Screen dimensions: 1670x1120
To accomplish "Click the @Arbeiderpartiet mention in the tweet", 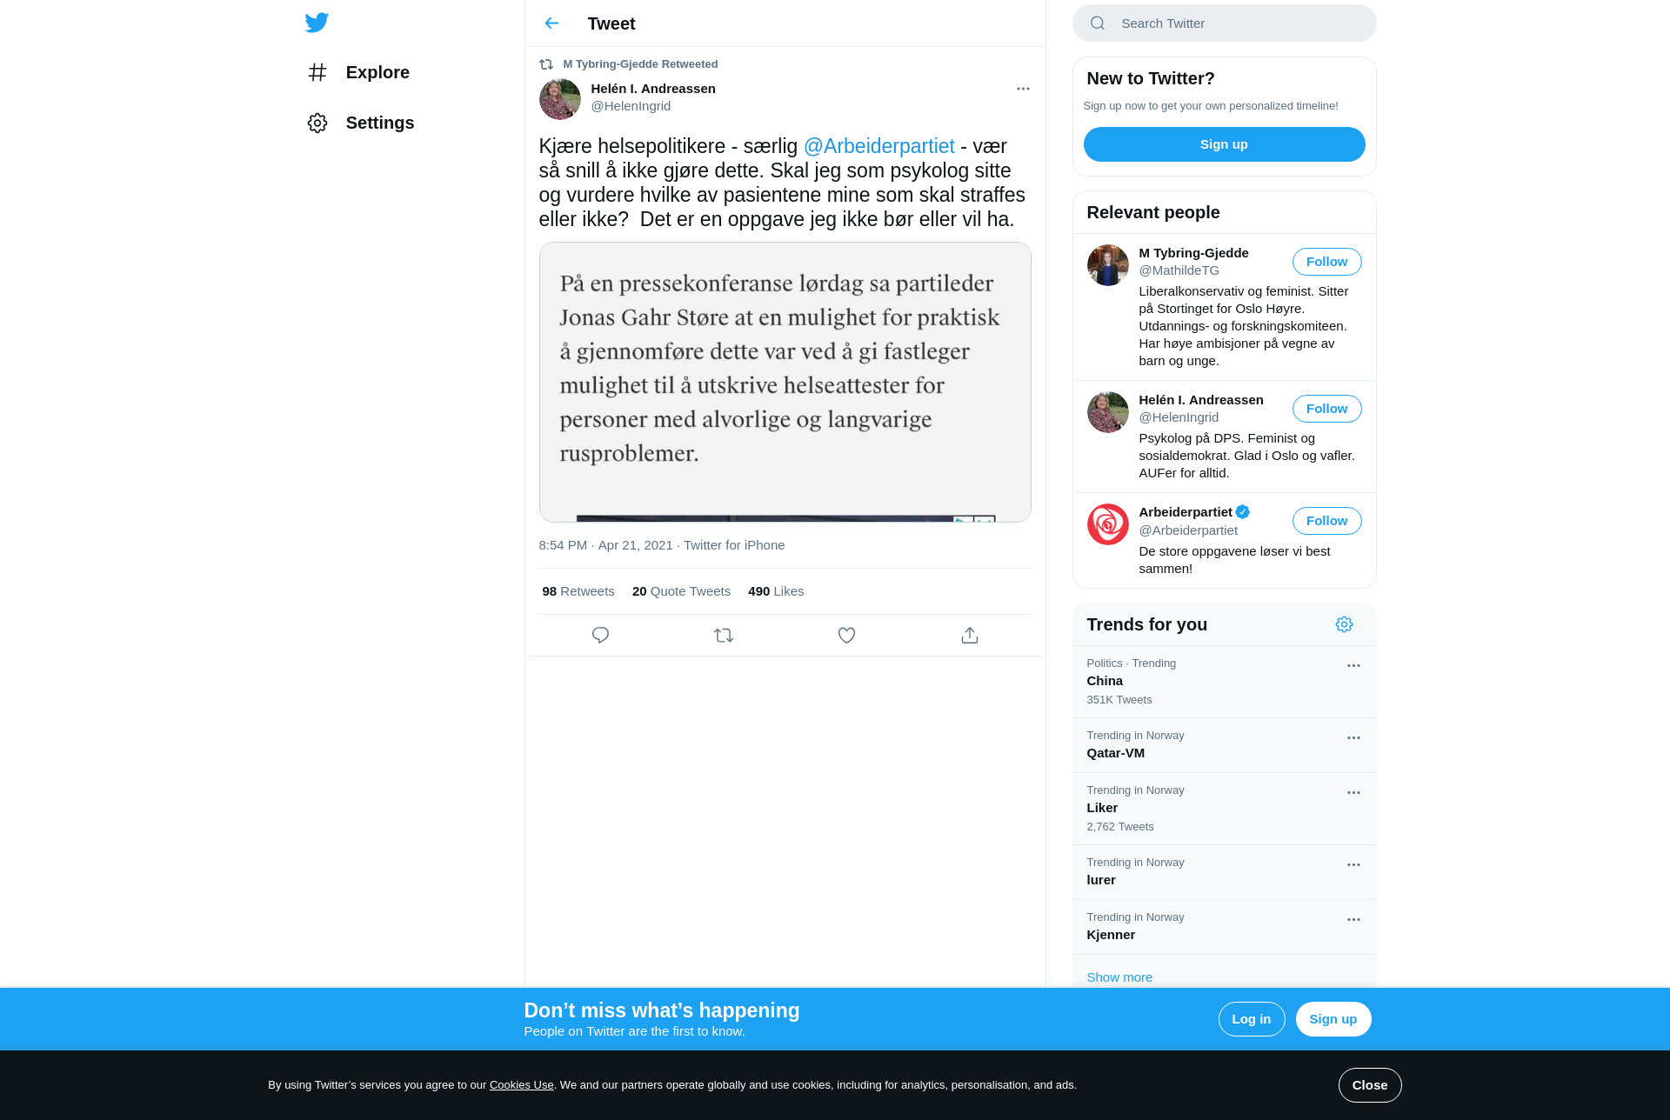I will (878, 146).
